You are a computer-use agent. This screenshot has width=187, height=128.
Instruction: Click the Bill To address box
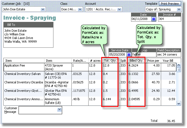(28, 38)
